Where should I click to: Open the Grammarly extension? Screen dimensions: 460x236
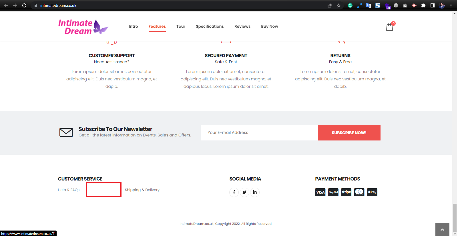[350, 5]
